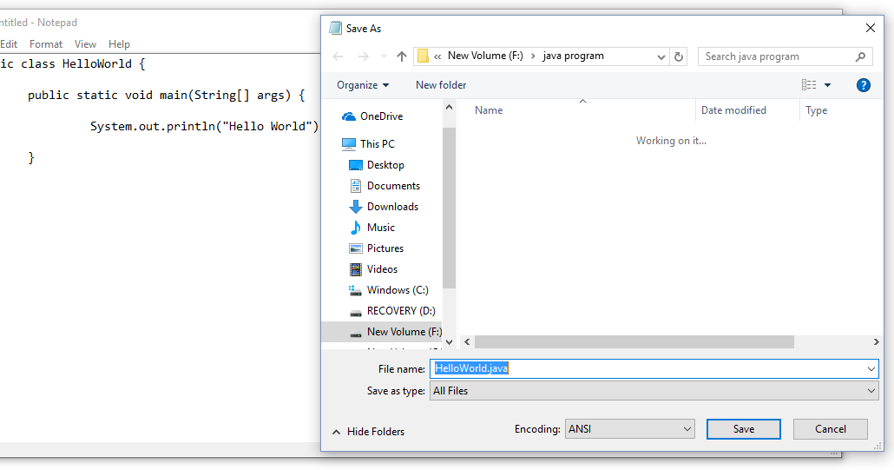This screenshot has width=894, height=470.
Task: Open Notepad Edit menu
Action: click(x=9, y=44)
